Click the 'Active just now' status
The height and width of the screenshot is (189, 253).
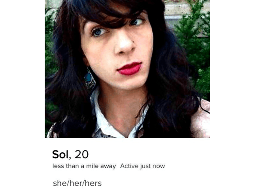[x=142, y=166]
